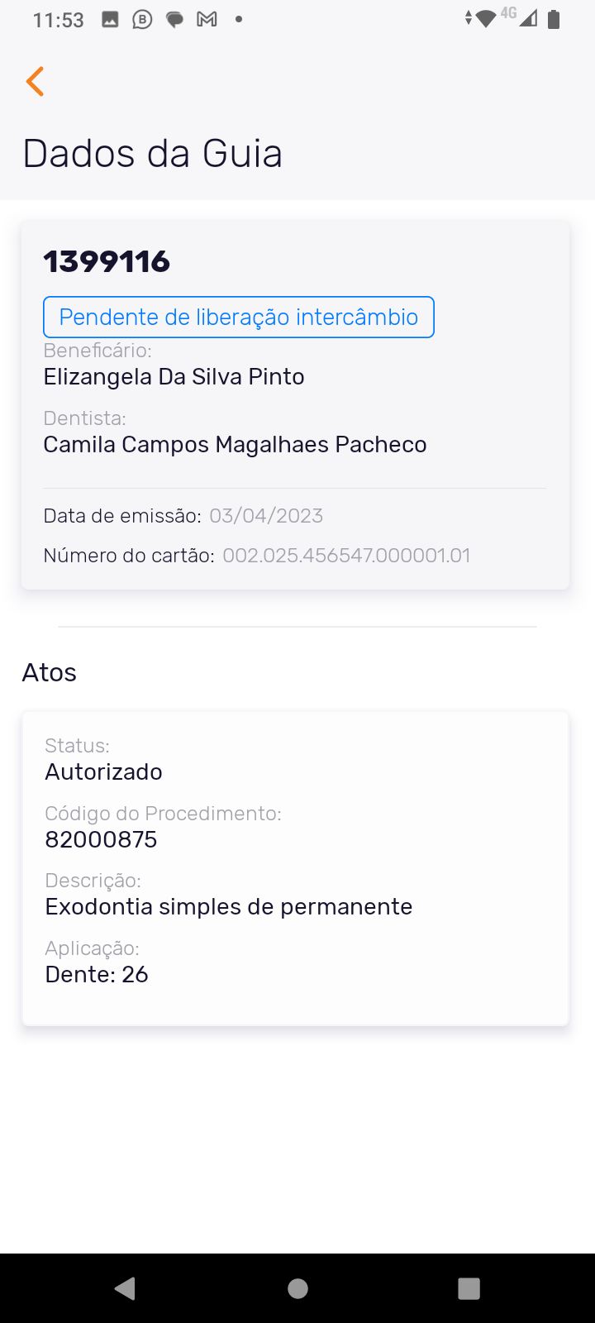Tap the 'Dente: 26' application entry
The height and width of the screenshot is (1323, 595).
[97, 975]
